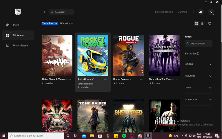The image size is (222, 139).
Task: Click the Rogue Company title text
Action: click(x=122, y=79)
